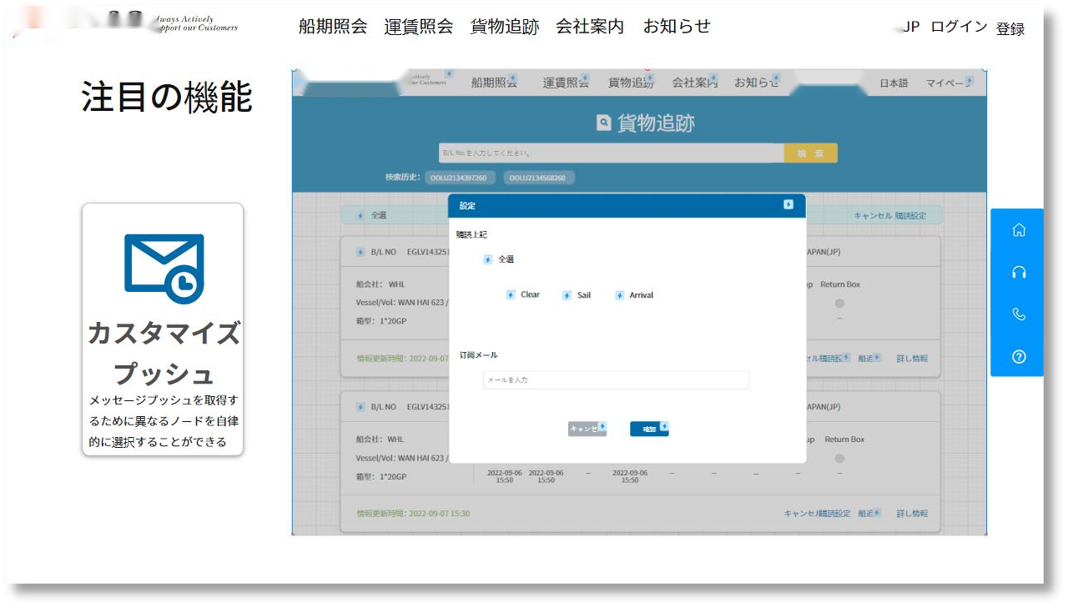Image resolution: width=1068 pixels, height=608 pixels.
Task: Click the 登録 register link
Action: tap(1010, 29)
